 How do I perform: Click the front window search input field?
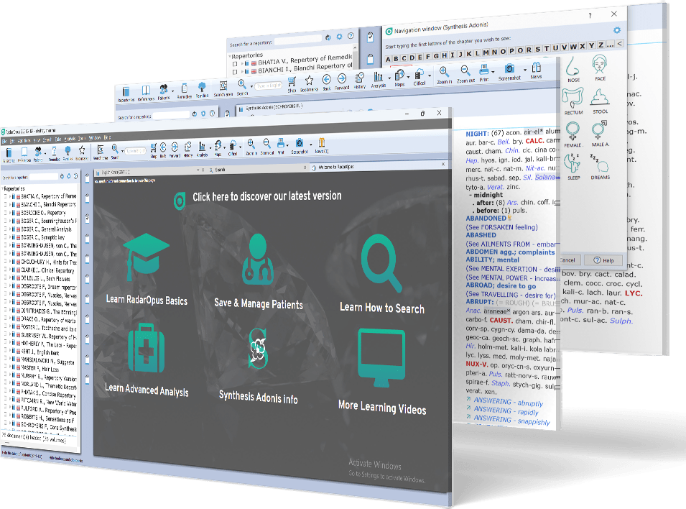tap(134, 151)
